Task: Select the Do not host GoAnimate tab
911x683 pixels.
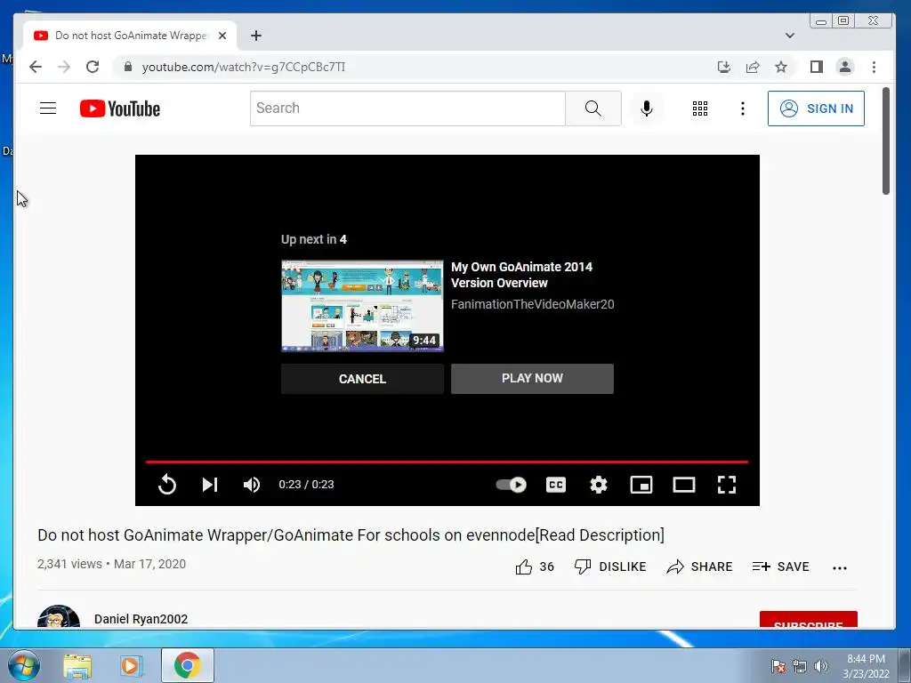Action: pyautogui.click(x=130, y=36)
